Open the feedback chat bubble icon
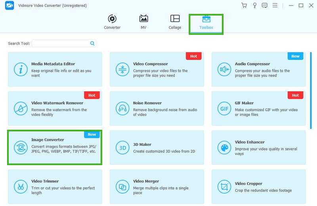The image size is (317, 206). (265, 6)
